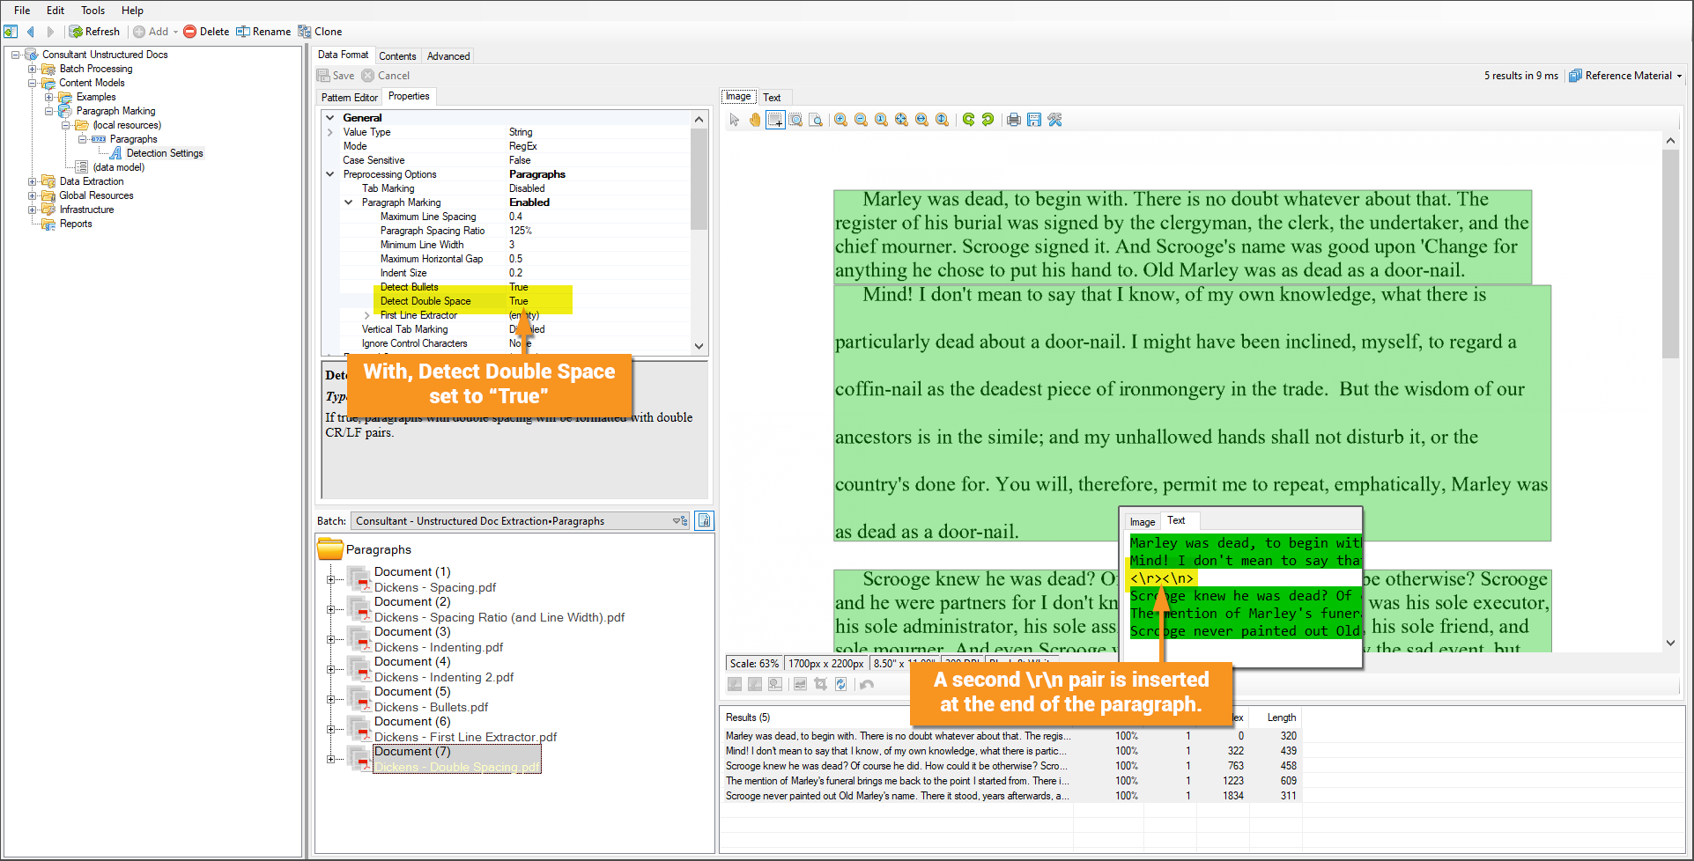This screenshot has width=1694, height=861.
Task: Open the viewer tools settings icon
Action: pos(1054,120)
